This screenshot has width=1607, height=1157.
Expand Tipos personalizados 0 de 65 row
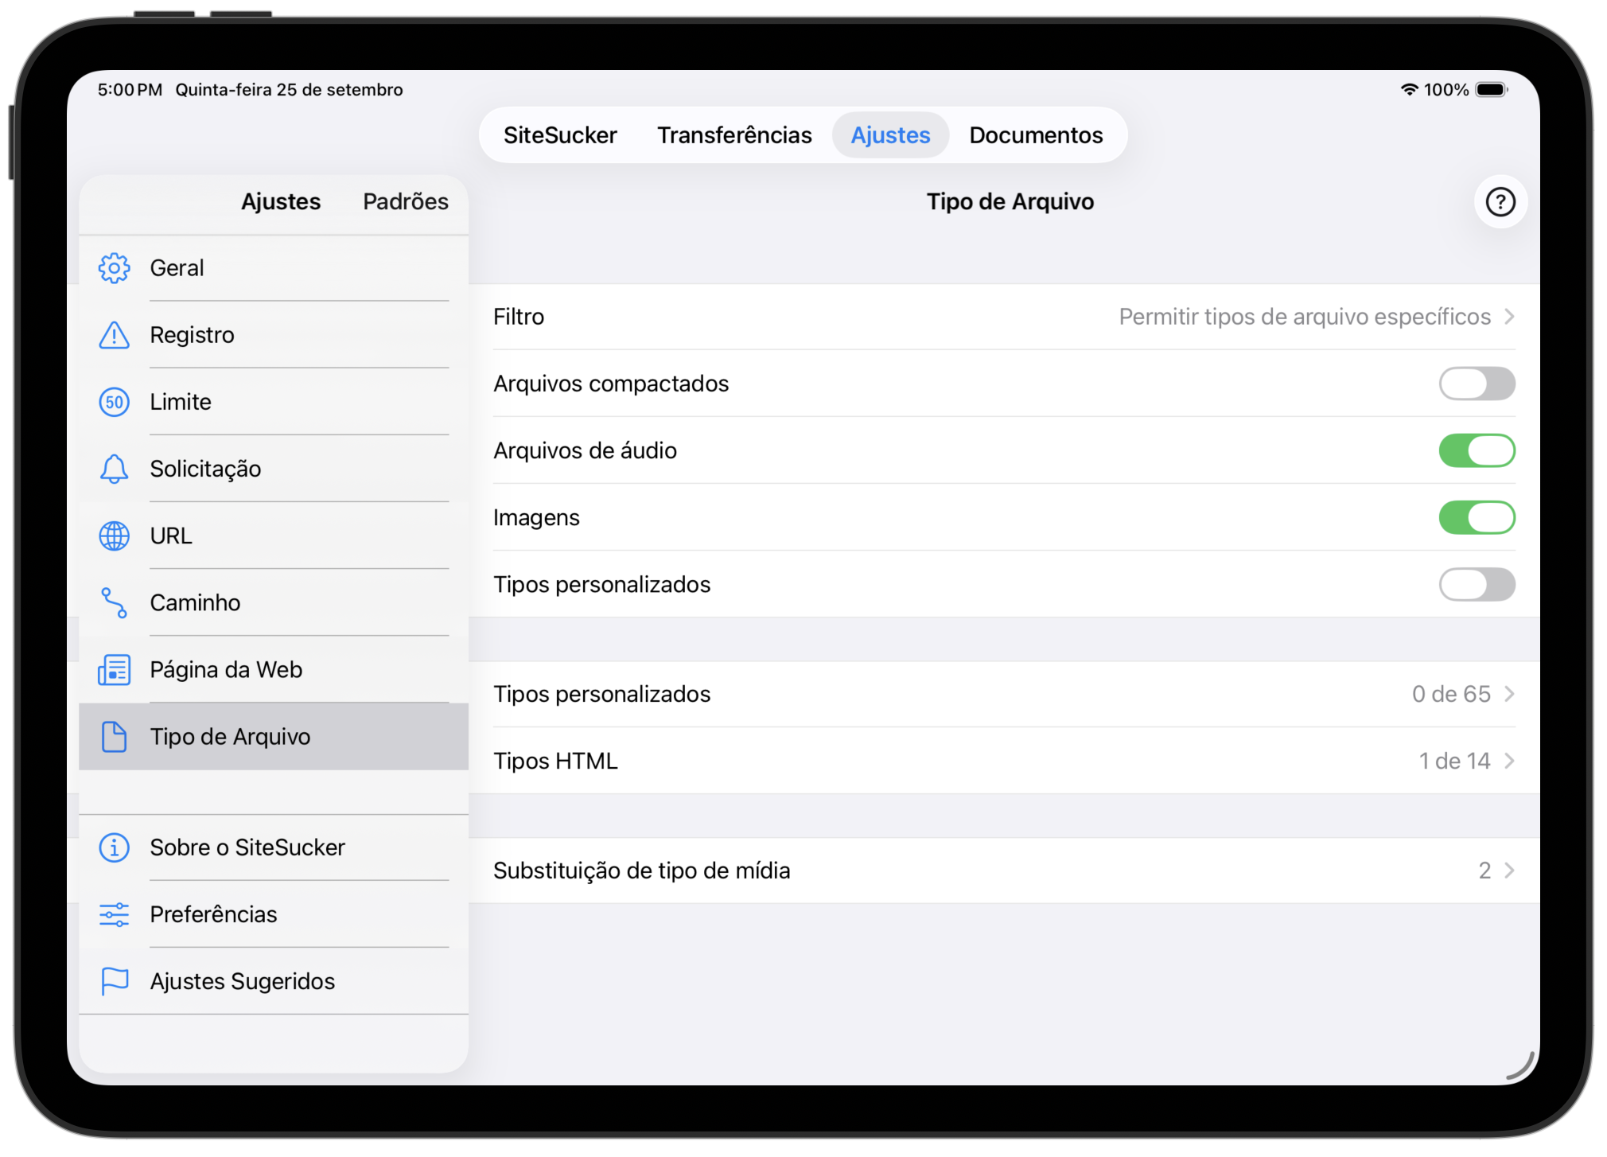click(1002, 694)
